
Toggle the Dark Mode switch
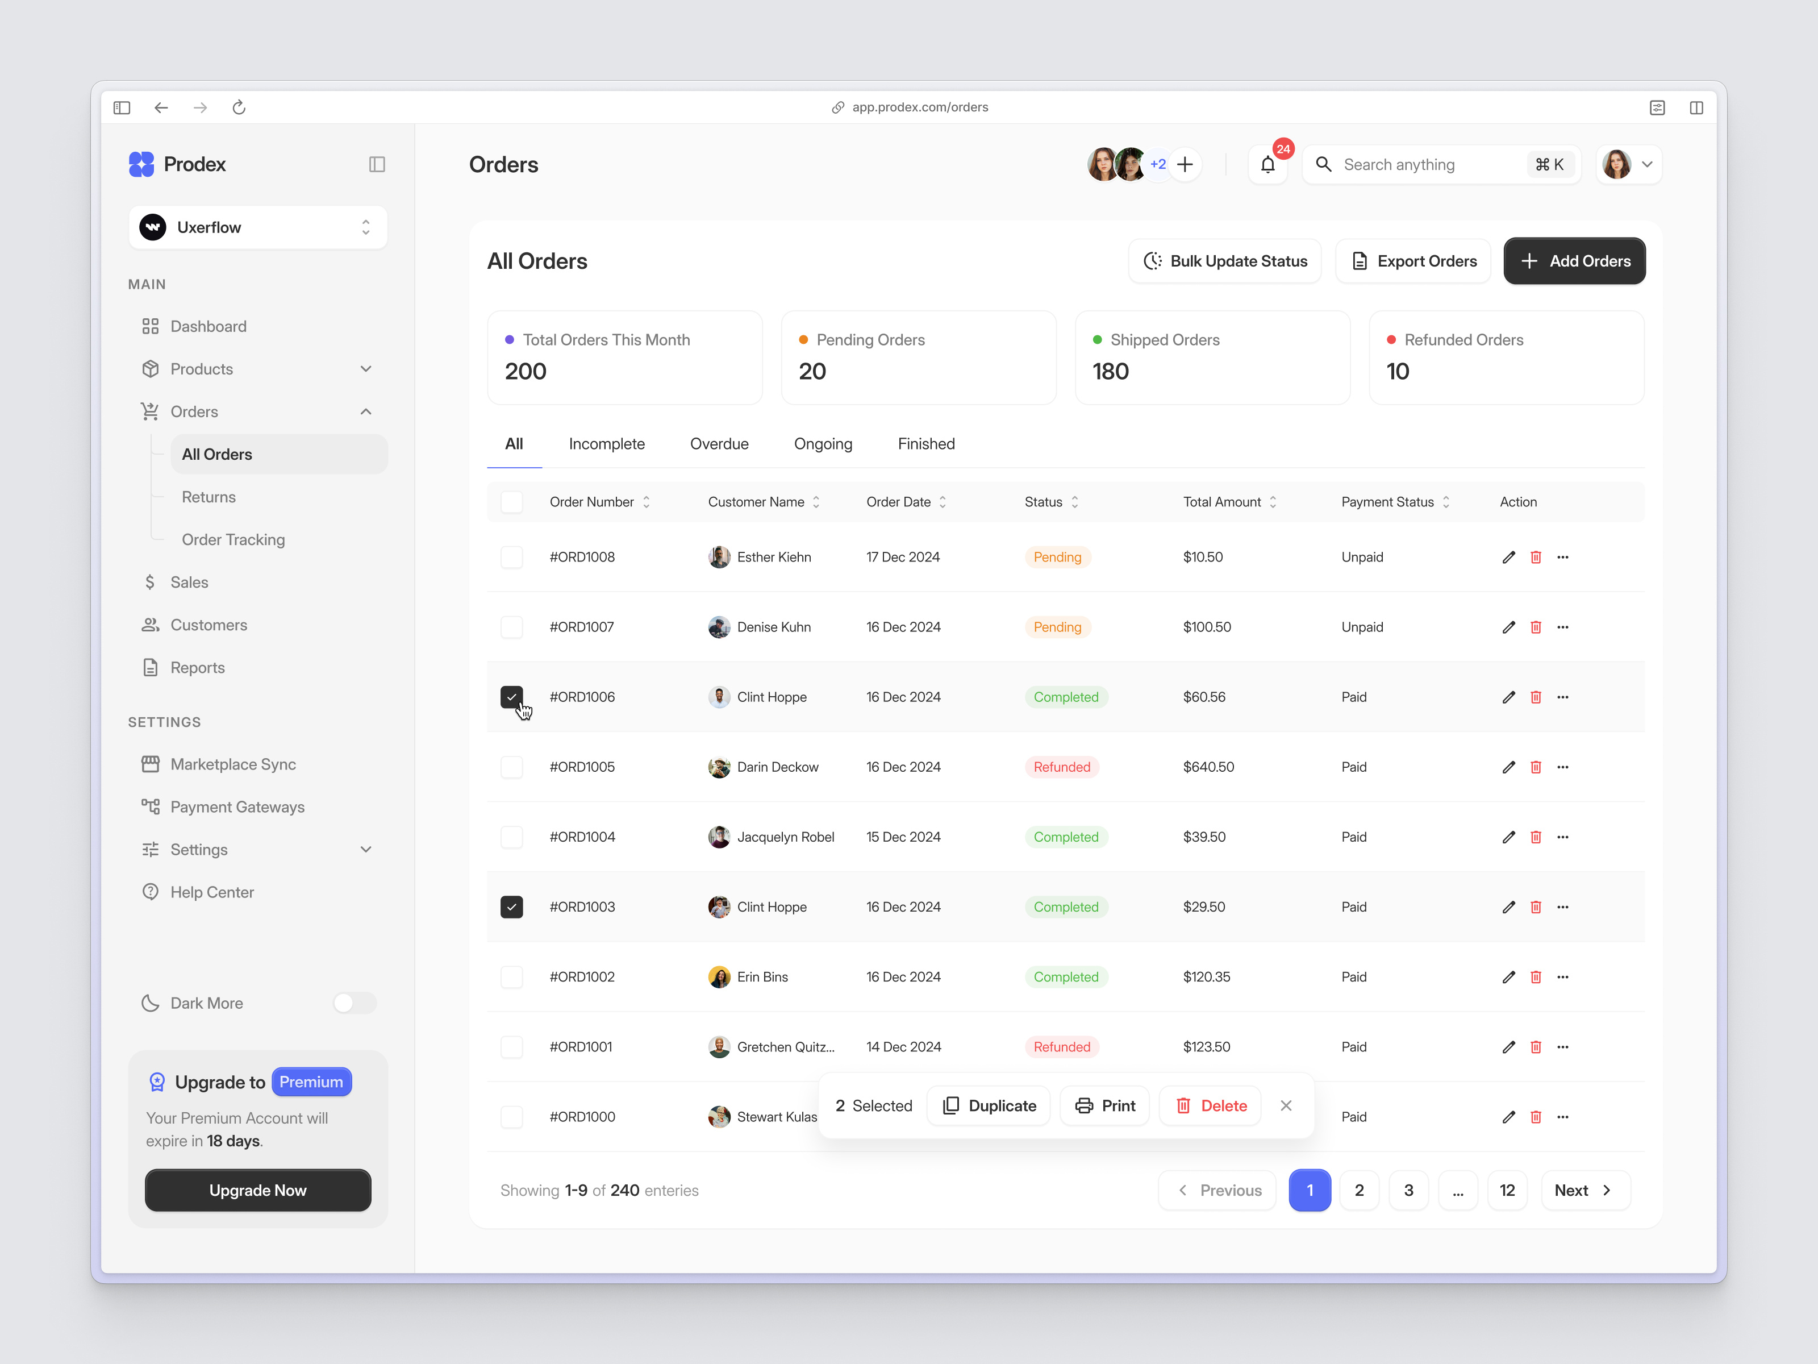[x=355, y=1002]
